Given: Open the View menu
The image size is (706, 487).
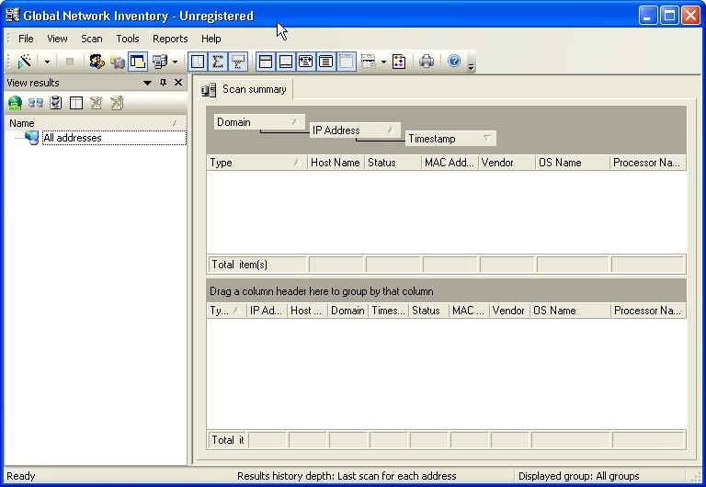Looking at the screenshot, I should click(57, 39).
